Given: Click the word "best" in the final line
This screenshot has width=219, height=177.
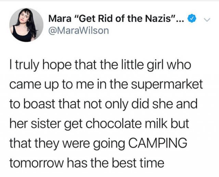Looking at the screenshot, I should click(x=124, y=163).
